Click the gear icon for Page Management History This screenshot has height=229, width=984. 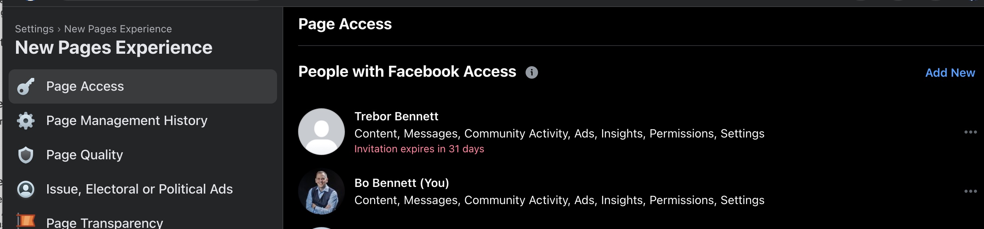pyautogui.click(x=26, y=121)
